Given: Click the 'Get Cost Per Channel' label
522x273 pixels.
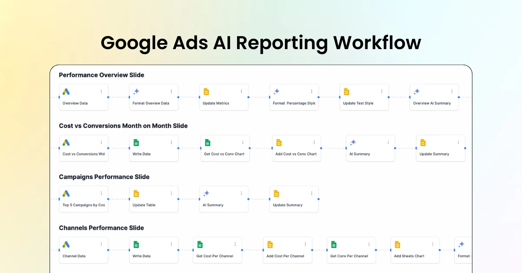Looking at the screenshot, I should tap(215, 256).
